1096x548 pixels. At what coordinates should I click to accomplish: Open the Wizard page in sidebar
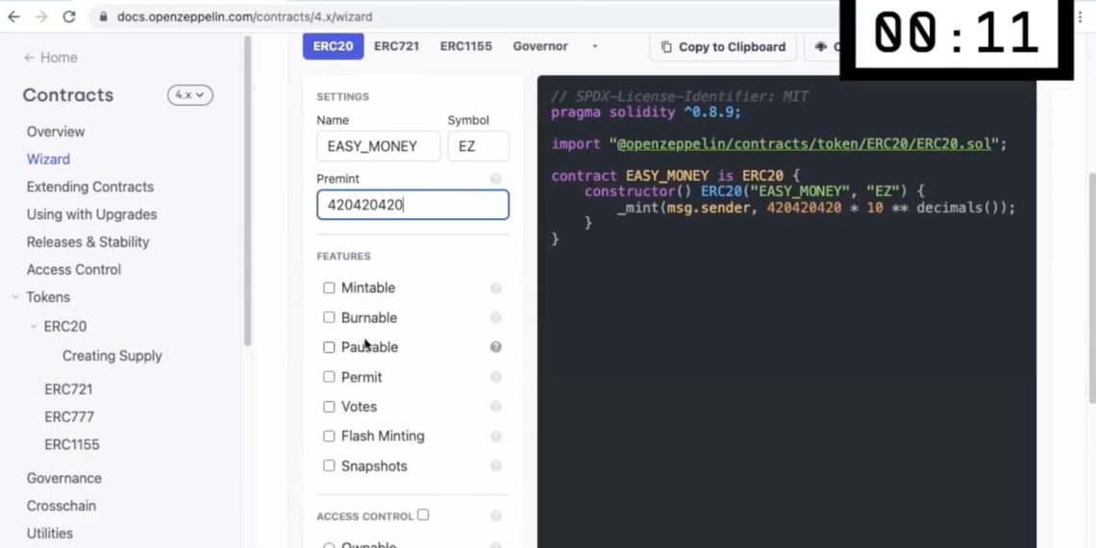click(x=48, y=160)
